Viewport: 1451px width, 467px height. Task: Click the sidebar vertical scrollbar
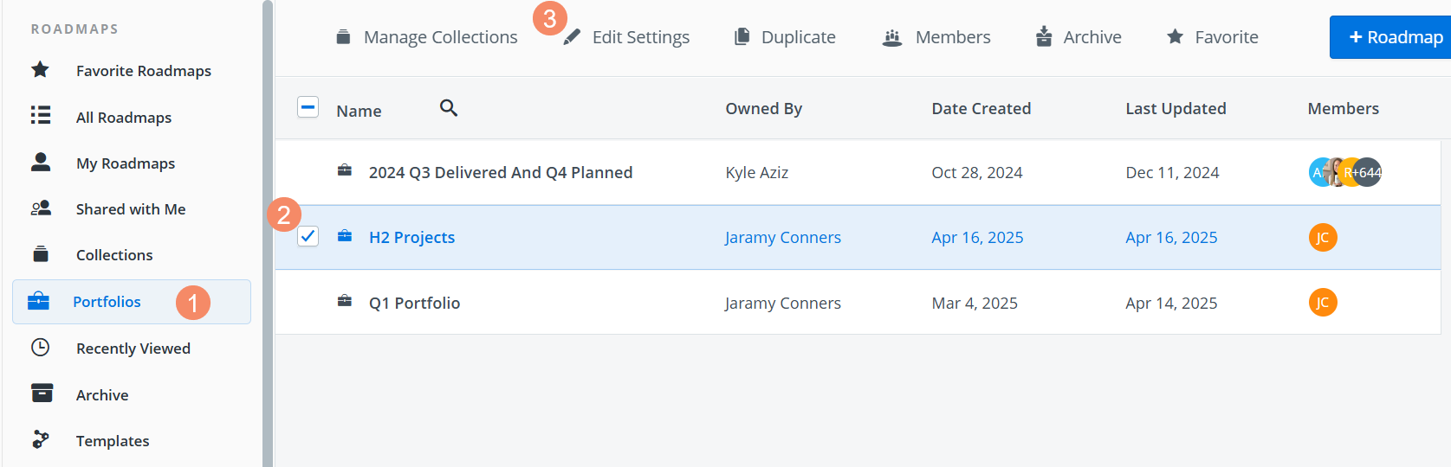click(268, 233)
